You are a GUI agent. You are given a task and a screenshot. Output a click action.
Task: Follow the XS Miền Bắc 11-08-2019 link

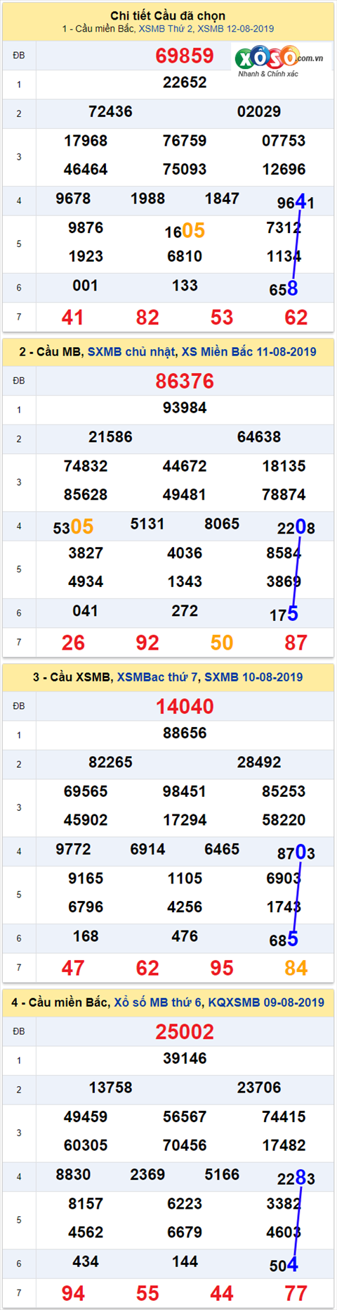[249, 351]
